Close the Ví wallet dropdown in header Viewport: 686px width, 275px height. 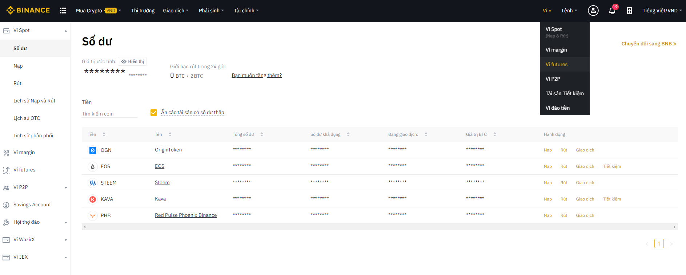click(547, 11)
